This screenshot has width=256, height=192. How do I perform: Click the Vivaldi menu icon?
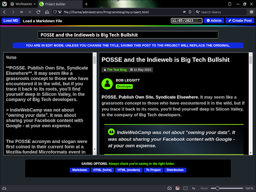tap(4, 4)
